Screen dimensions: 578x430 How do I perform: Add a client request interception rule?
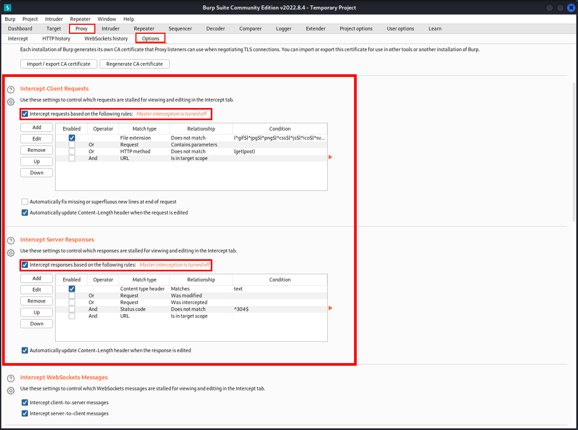click(x=36, y=127)
